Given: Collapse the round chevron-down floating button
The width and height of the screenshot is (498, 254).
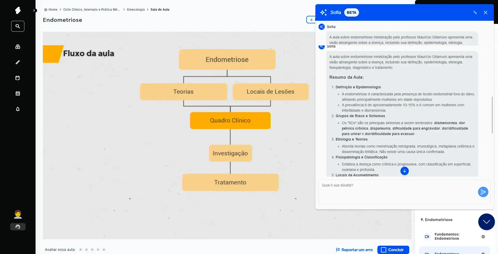Looking at the screenshot, I should pyautogui.click(x=486, y=222).
